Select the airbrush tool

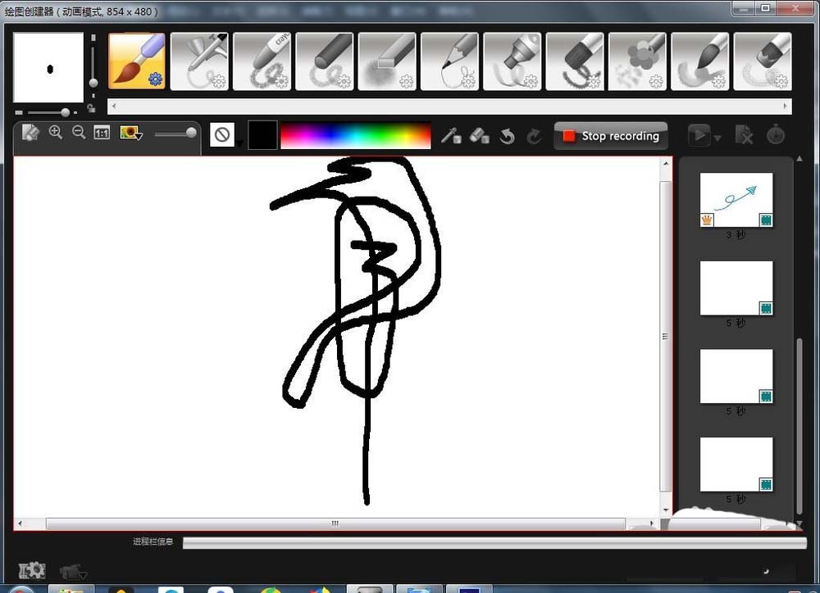click(x=199, y=61)
